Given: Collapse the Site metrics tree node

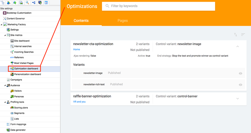Looking at the screenshot, I should pos(5,35).
